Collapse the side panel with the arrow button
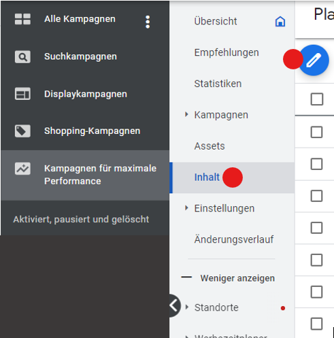334x338 pixels. point(174,305)
